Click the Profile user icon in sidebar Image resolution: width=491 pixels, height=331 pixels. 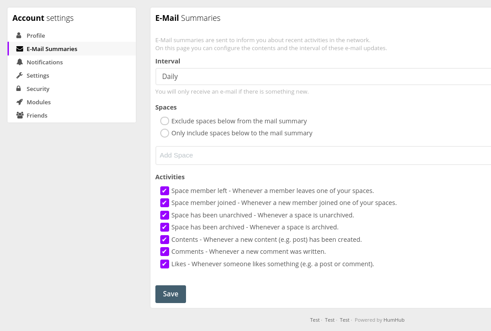20,35
